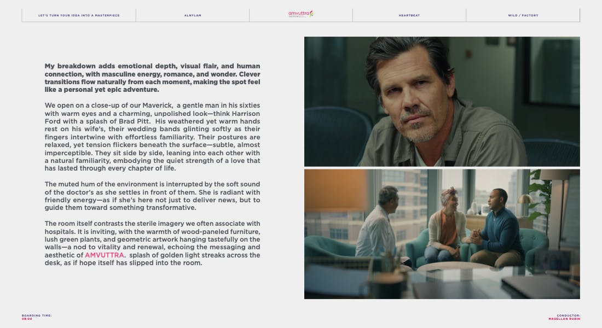Click the "Conductor:" footer label
This screenshot has width=602, height=328.
(x=568, y=315)
